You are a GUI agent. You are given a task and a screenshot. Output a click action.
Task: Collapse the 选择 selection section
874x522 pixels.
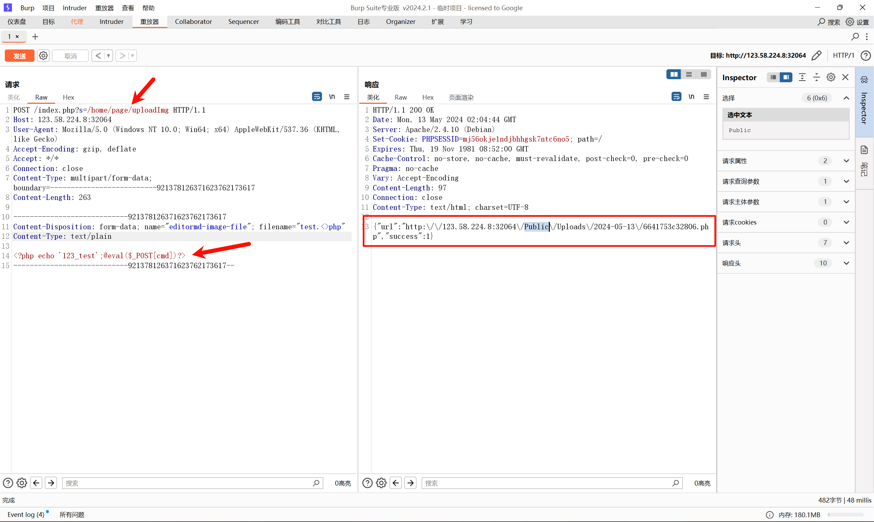pos(847,98)
